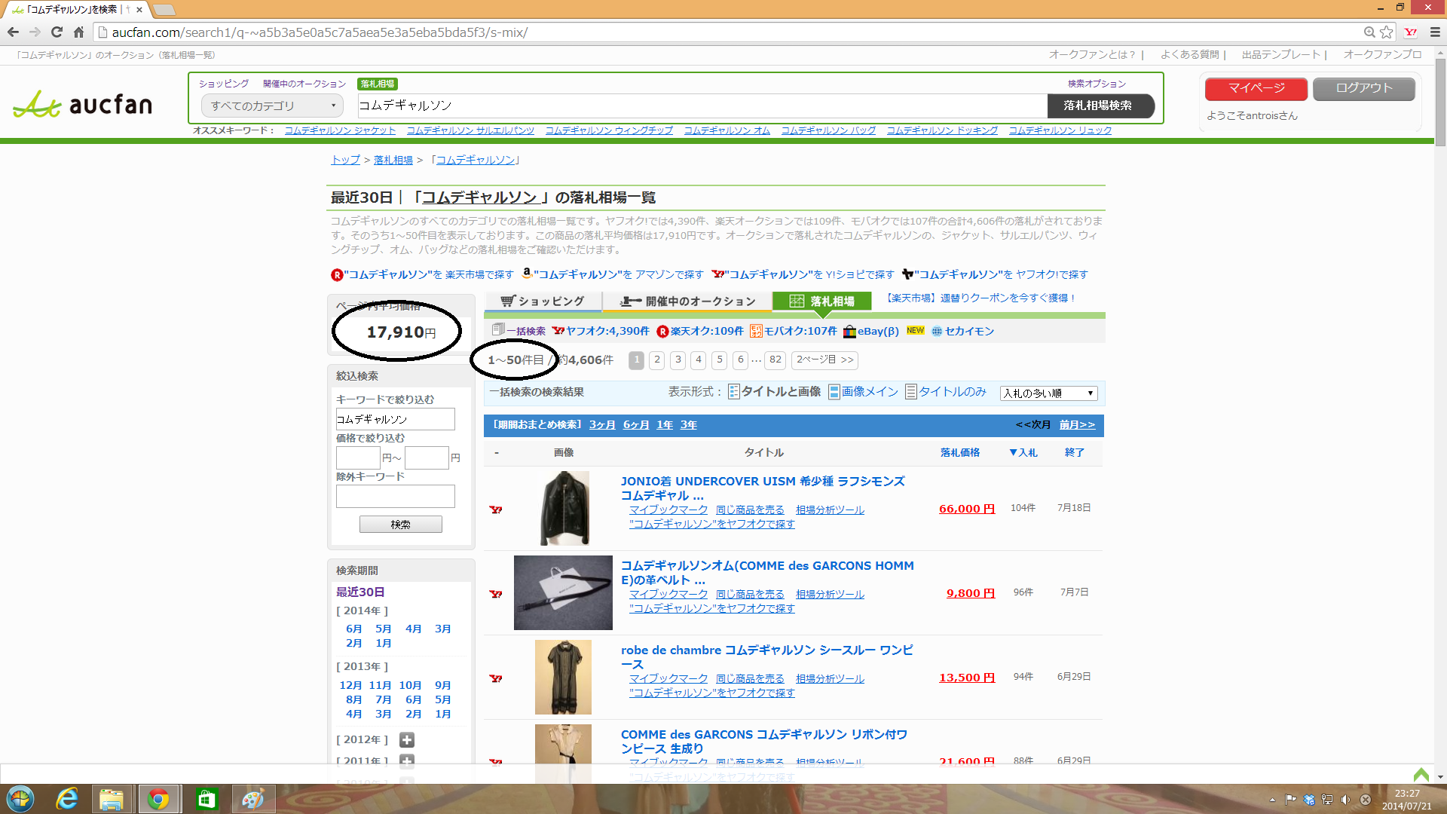Go to page 82 of results
This screenshot has height=814, width=1447.
776,360
